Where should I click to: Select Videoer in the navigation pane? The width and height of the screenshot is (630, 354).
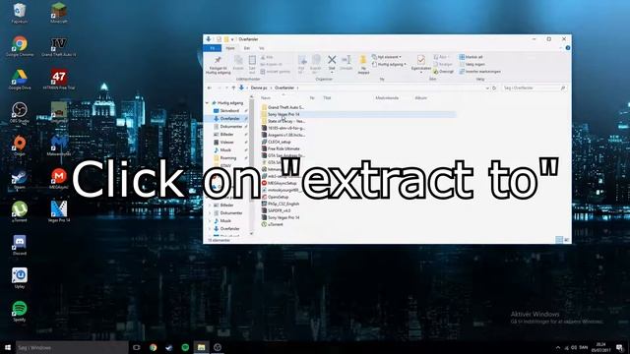pos(226,142)
